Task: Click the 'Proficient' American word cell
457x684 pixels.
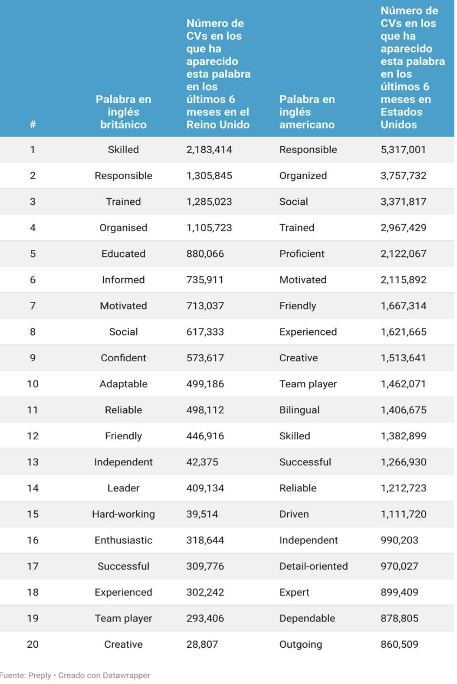Action: 302,254
